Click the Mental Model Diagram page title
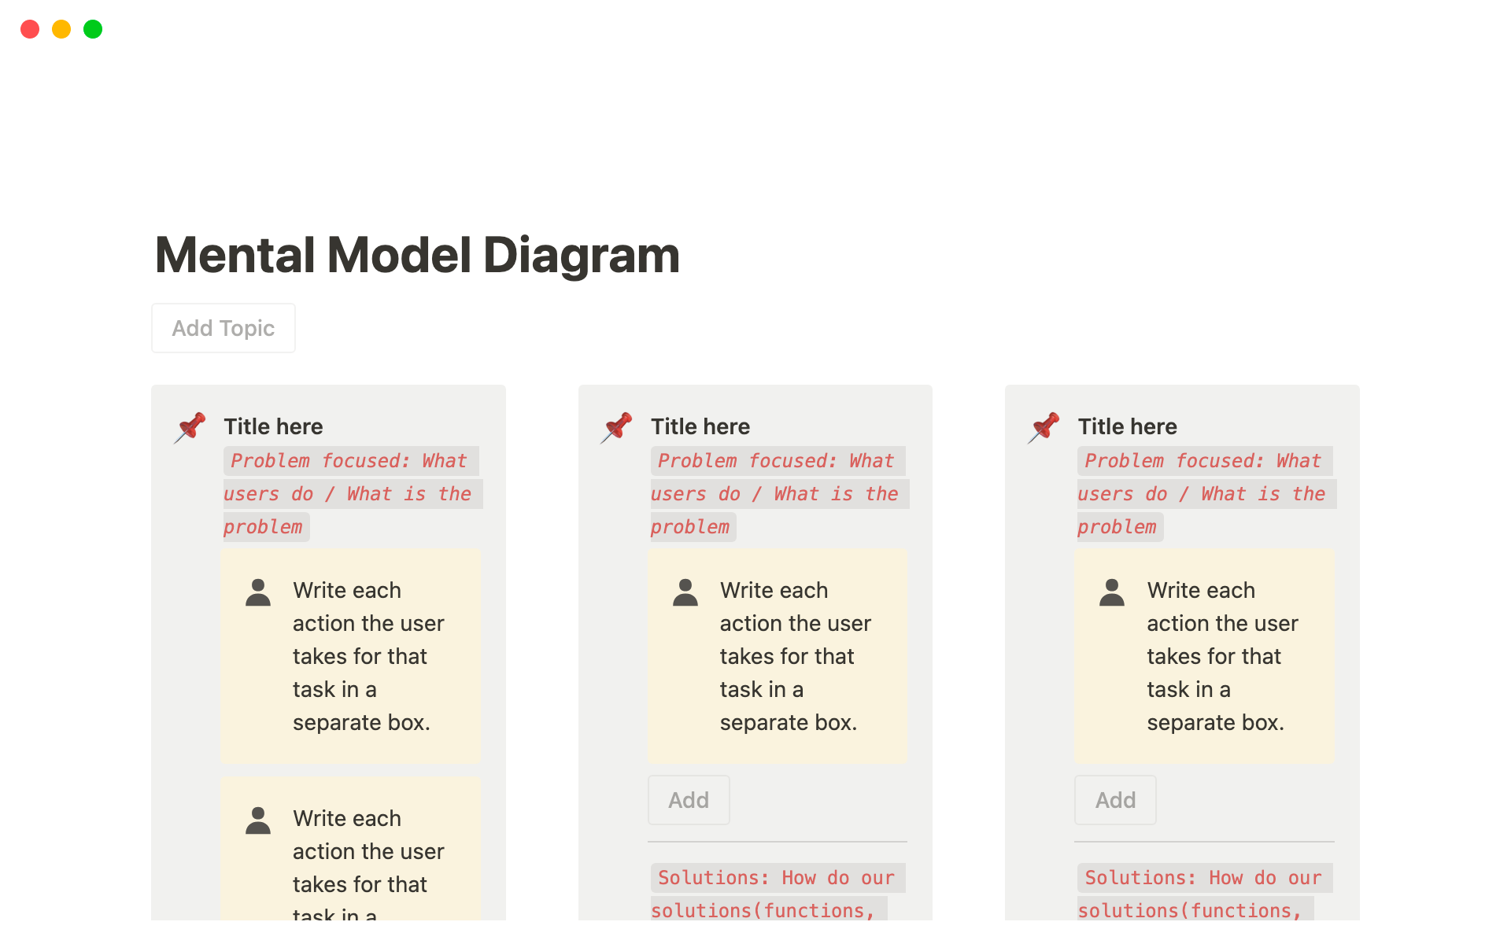Image resolution: width=1511 pixels, height=944 pixels. (x=417, y=256)
